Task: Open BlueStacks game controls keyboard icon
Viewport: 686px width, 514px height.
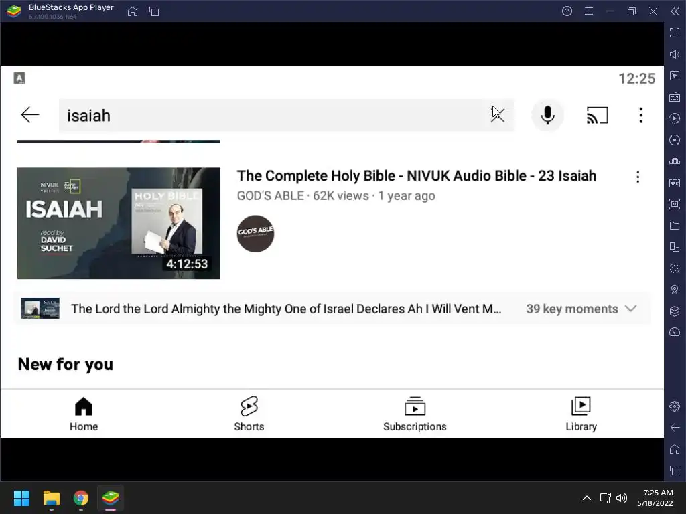Action: [675, 97]
